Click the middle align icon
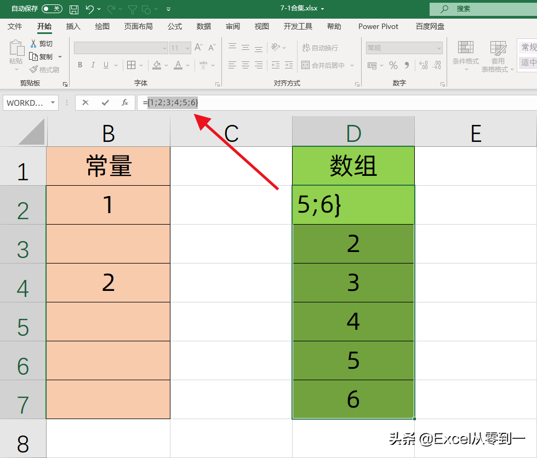The image size is (537, 458). (x=245, y=47)
